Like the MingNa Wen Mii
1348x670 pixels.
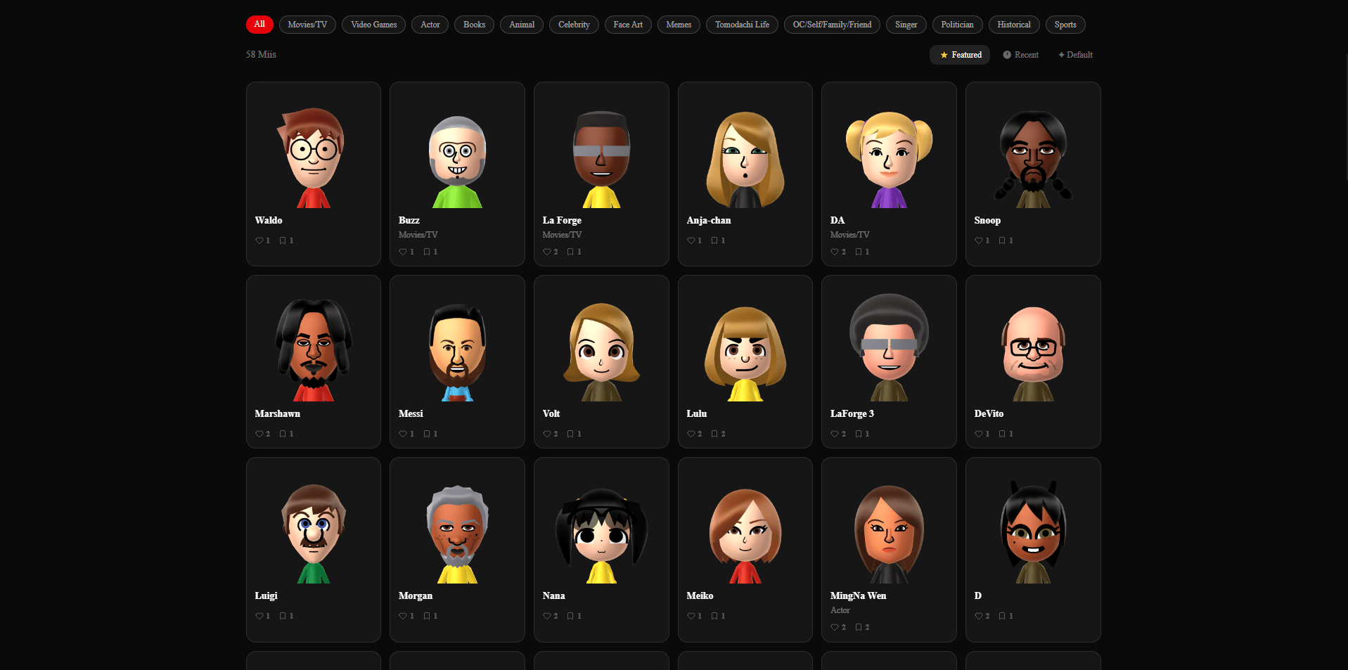coord(835,627)
